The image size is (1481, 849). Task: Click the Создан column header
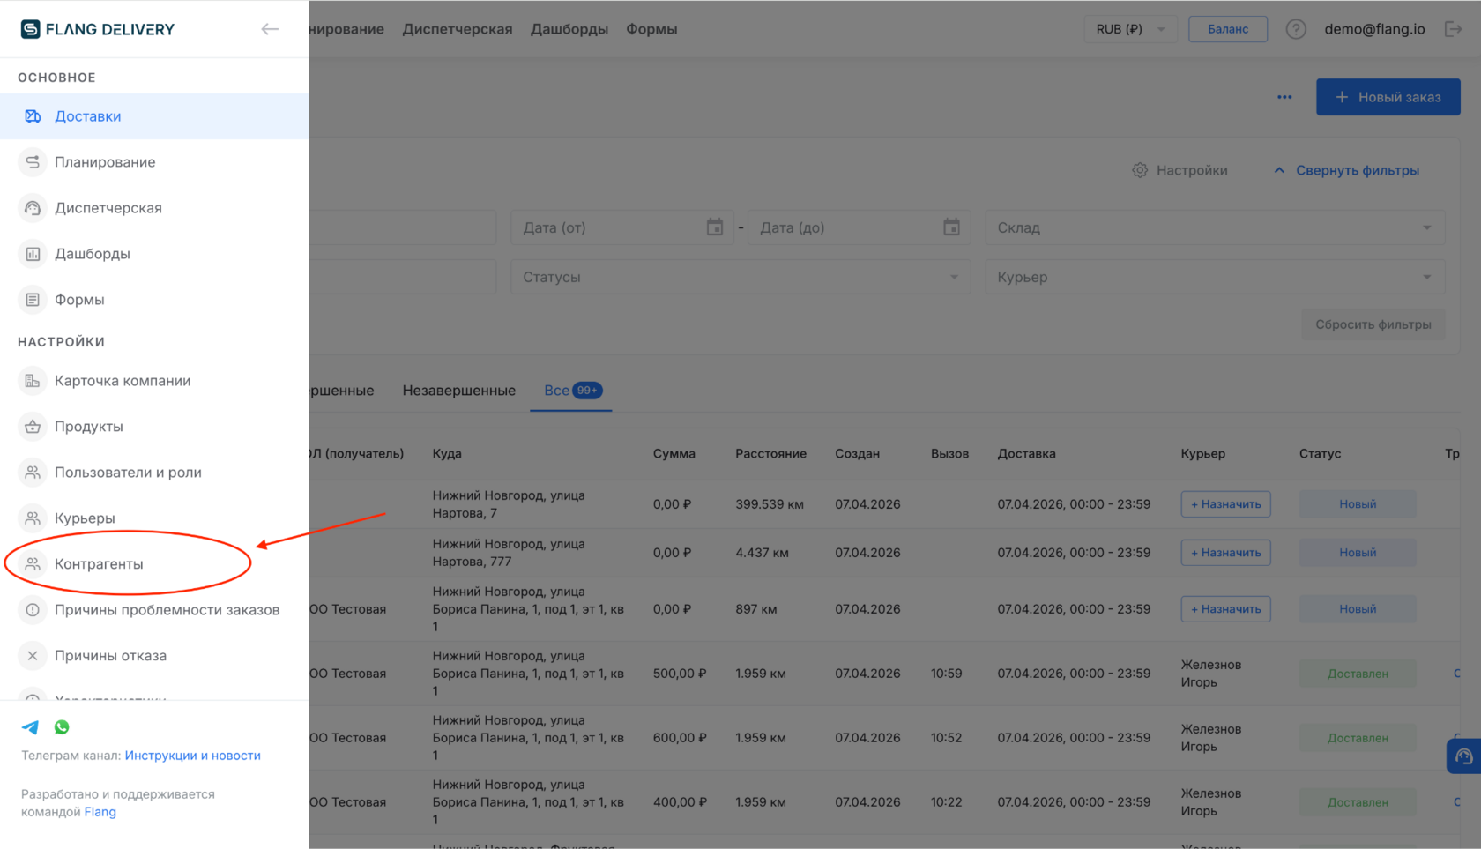858,454
